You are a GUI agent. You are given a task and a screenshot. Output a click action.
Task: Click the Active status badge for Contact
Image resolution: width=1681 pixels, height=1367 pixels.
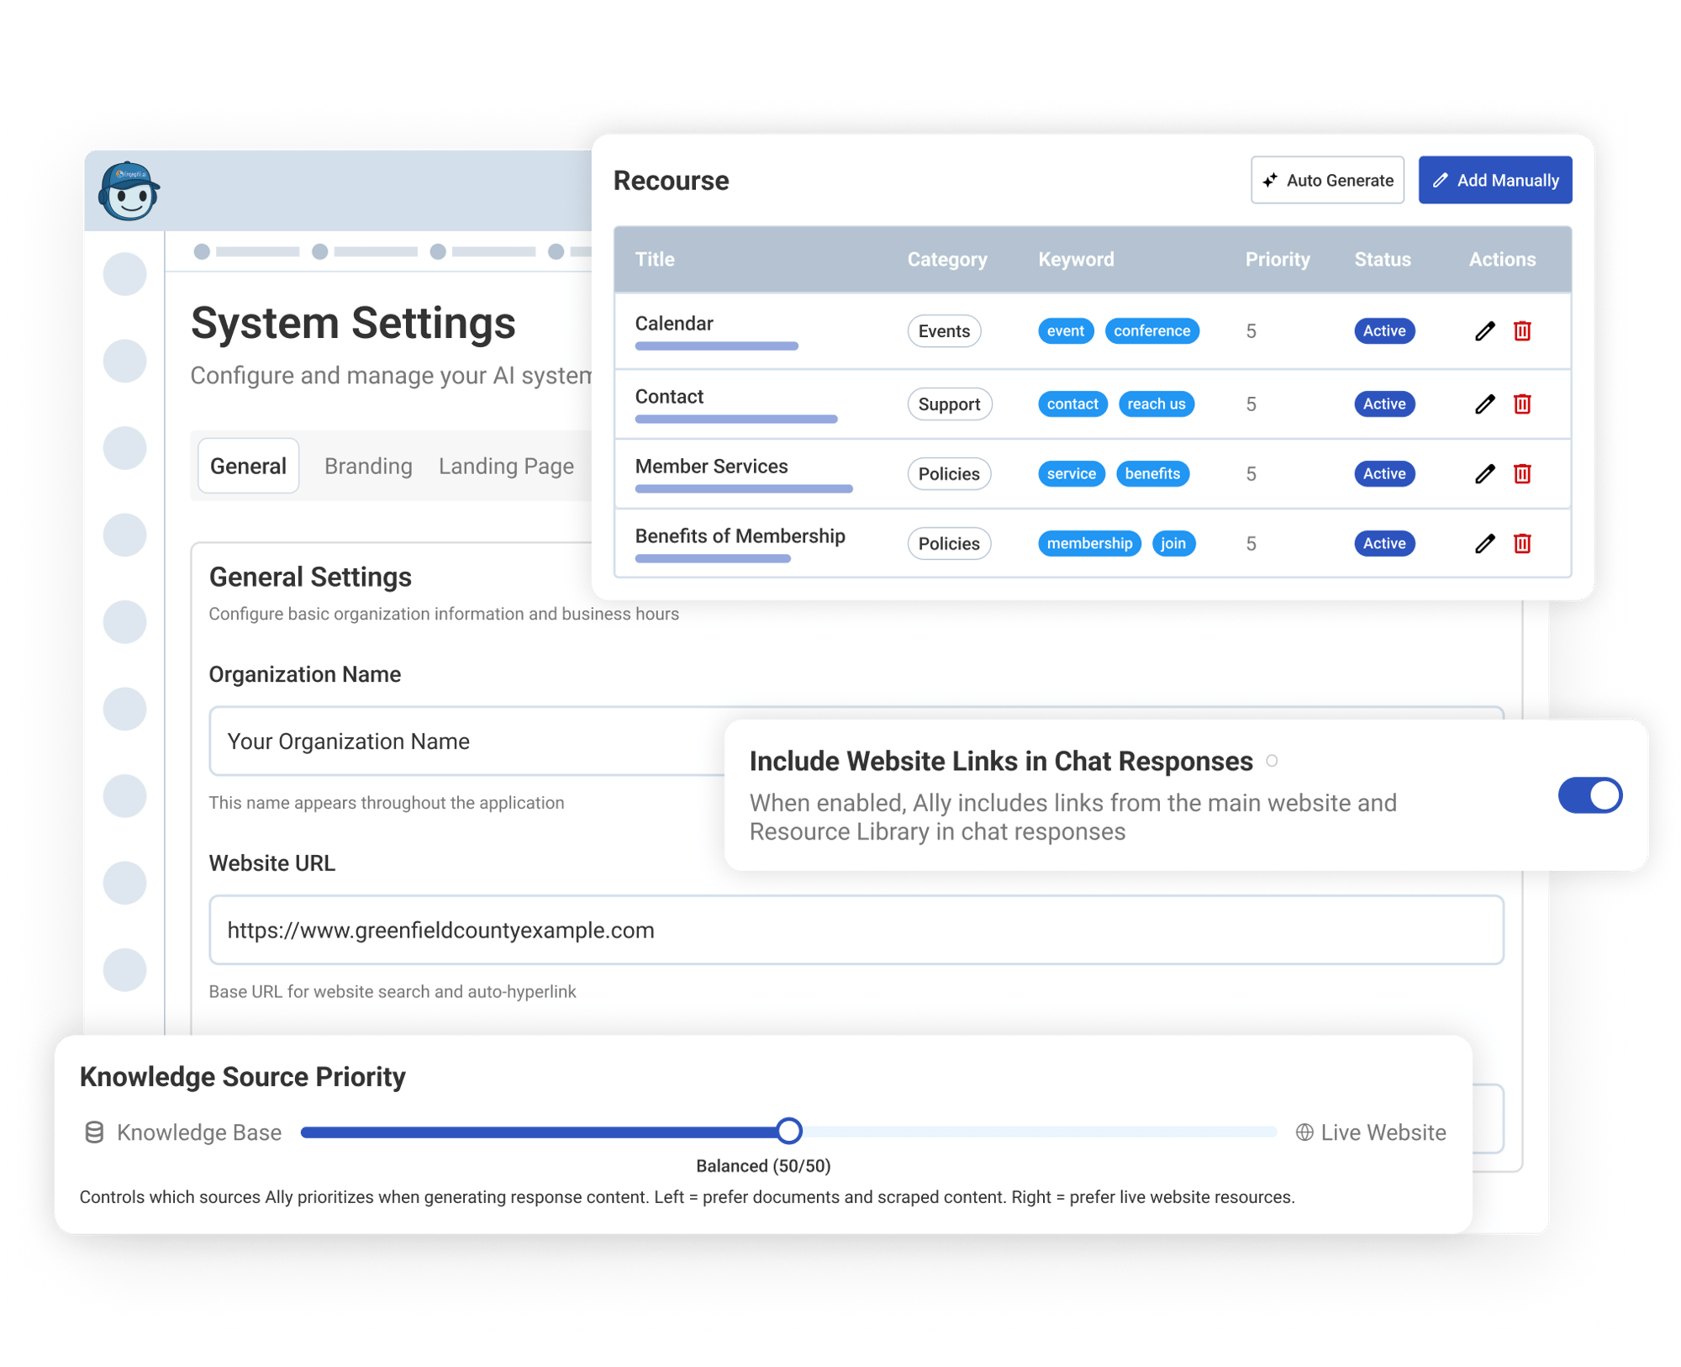pyautogui.click(x=1384, y=404)
